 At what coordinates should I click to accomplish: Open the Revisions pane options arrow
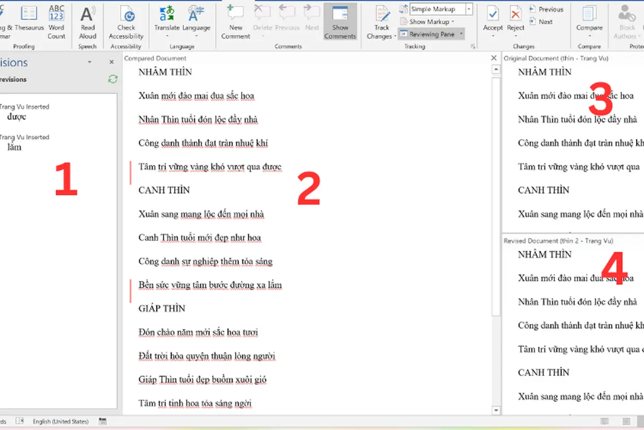89,62
